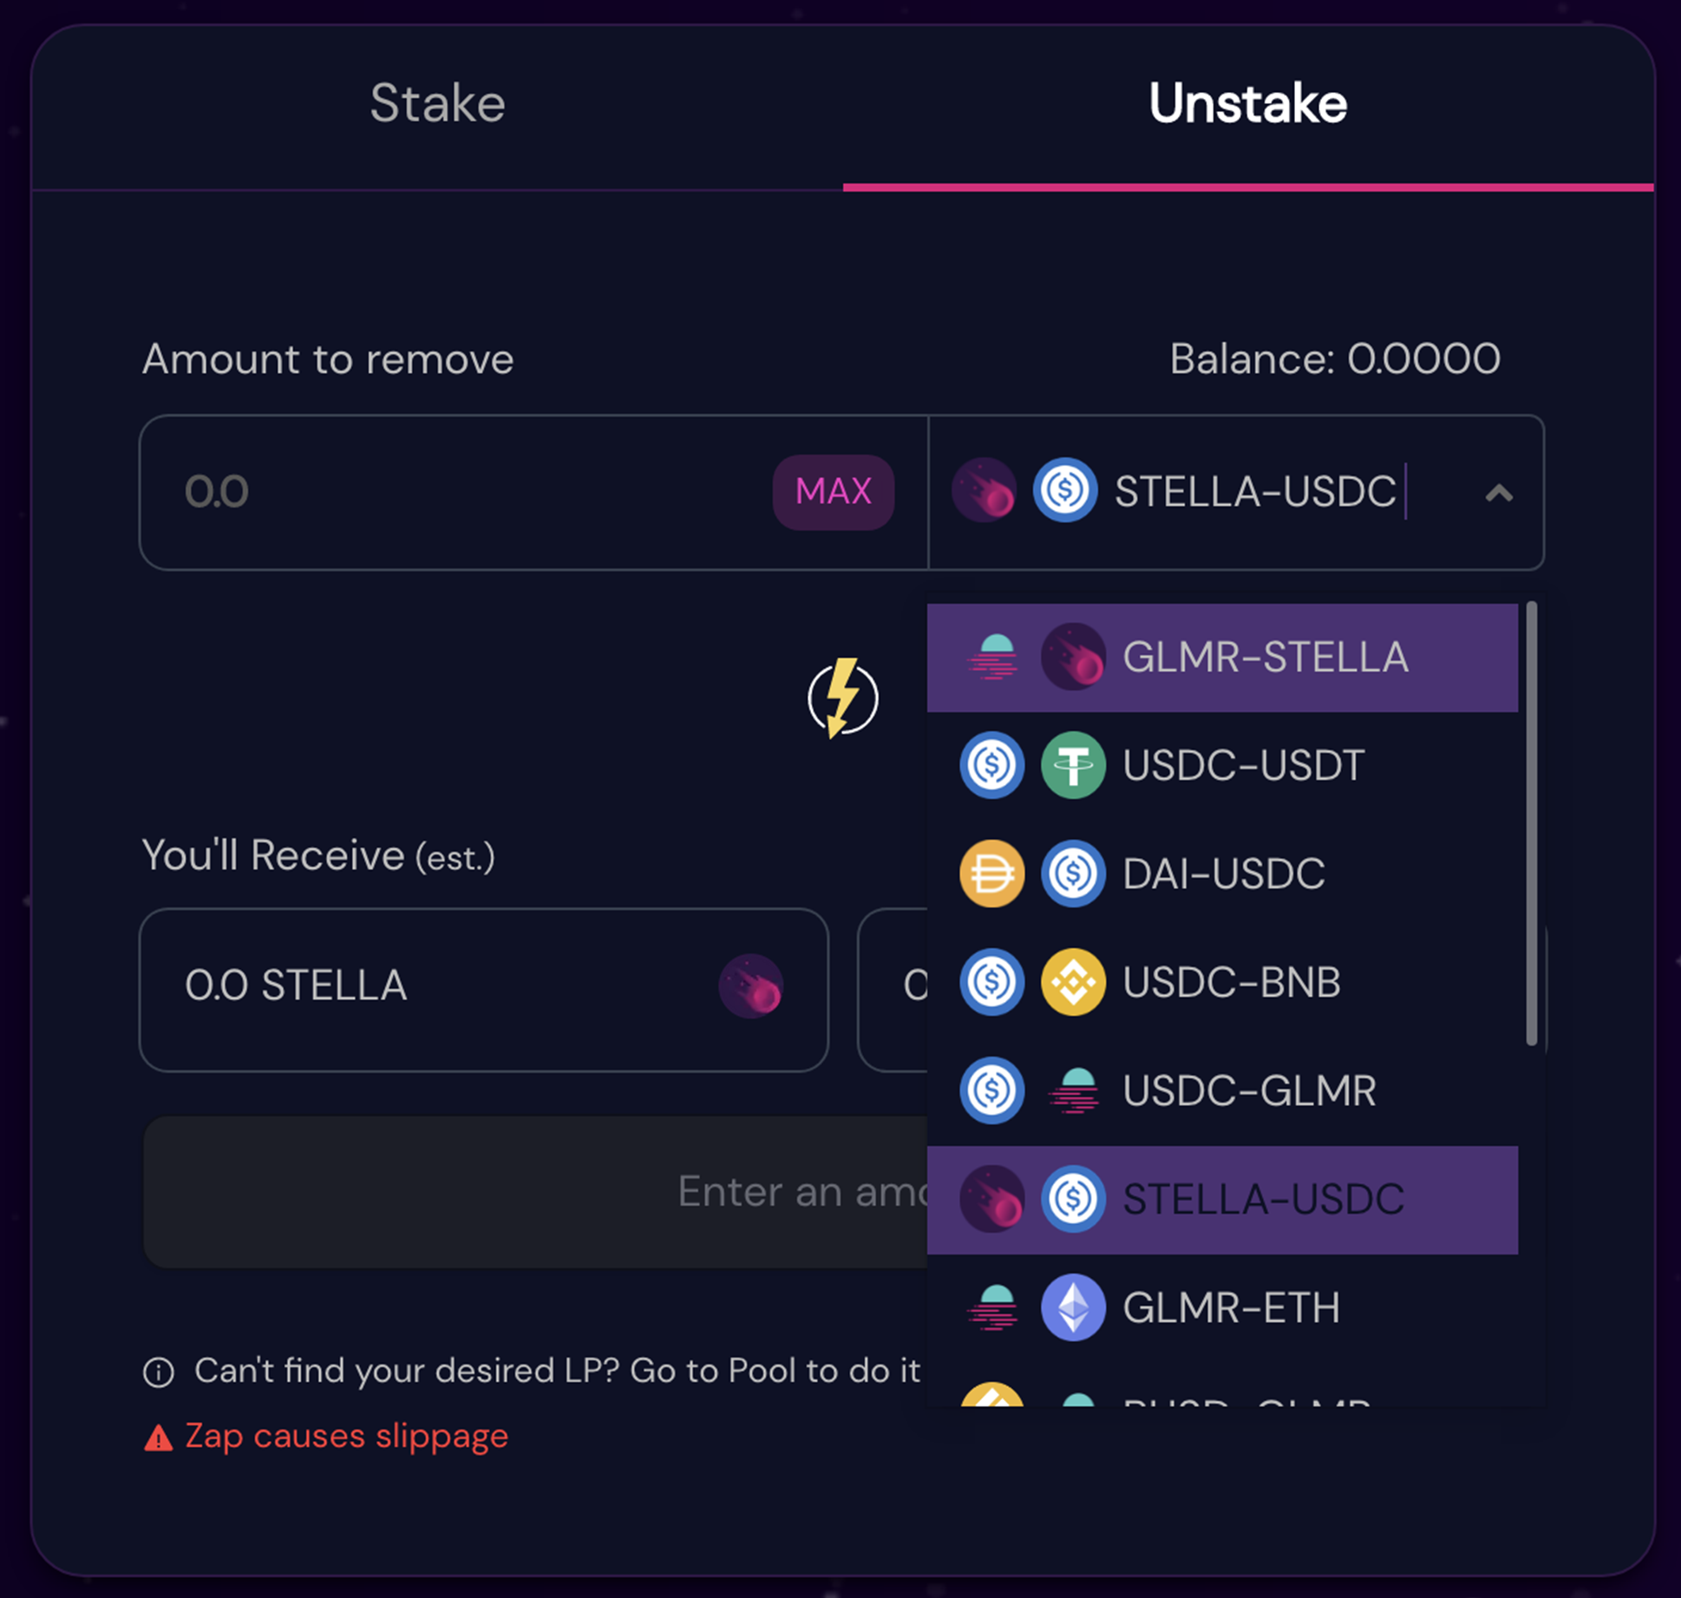The width and height of the screenshot is (1681, 1598).
Task: Click the MAX button
Action: (x=833, y=492)
